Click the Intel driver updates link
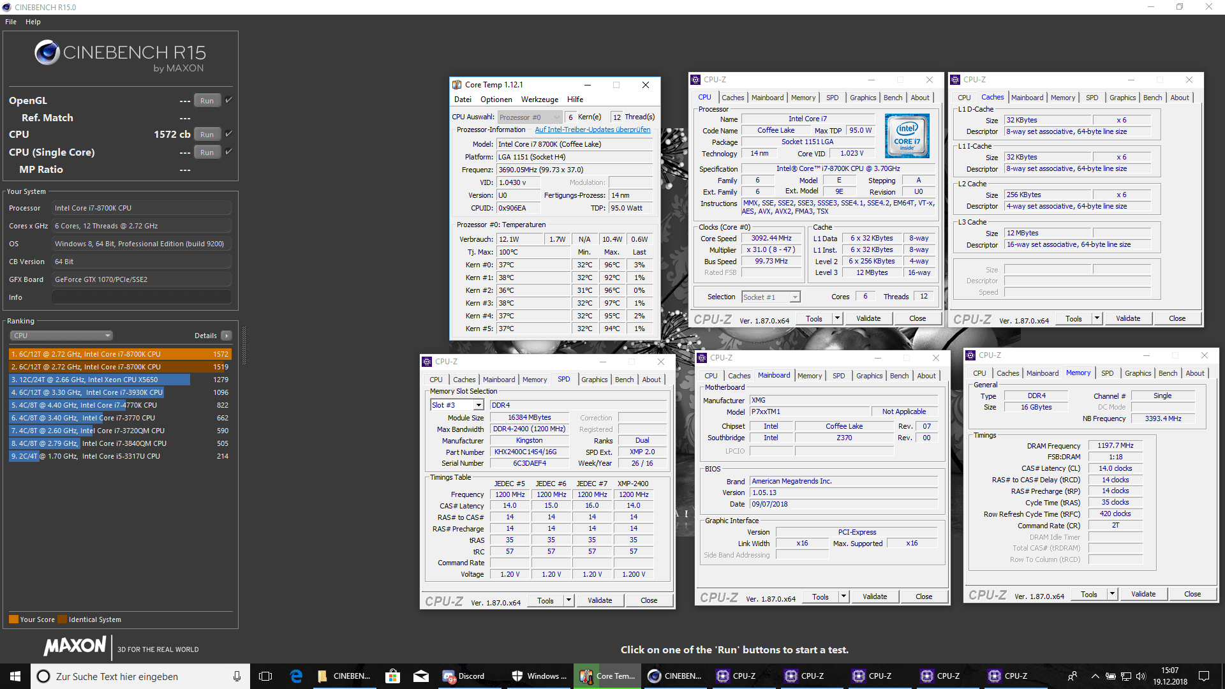 pos(592,130)
